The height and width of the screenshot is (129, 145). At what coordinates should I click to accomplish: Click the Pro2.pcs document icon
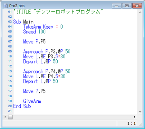[6, 6]
